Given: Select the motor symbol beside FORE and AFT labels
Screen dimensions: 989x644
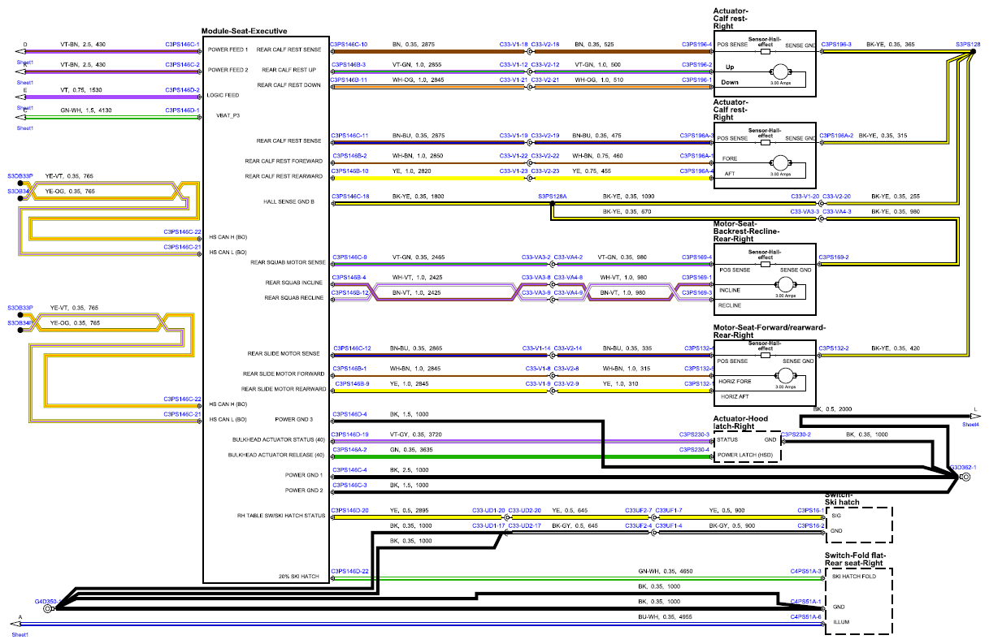Looking at the screenshot, I should (x=781, y=163).
